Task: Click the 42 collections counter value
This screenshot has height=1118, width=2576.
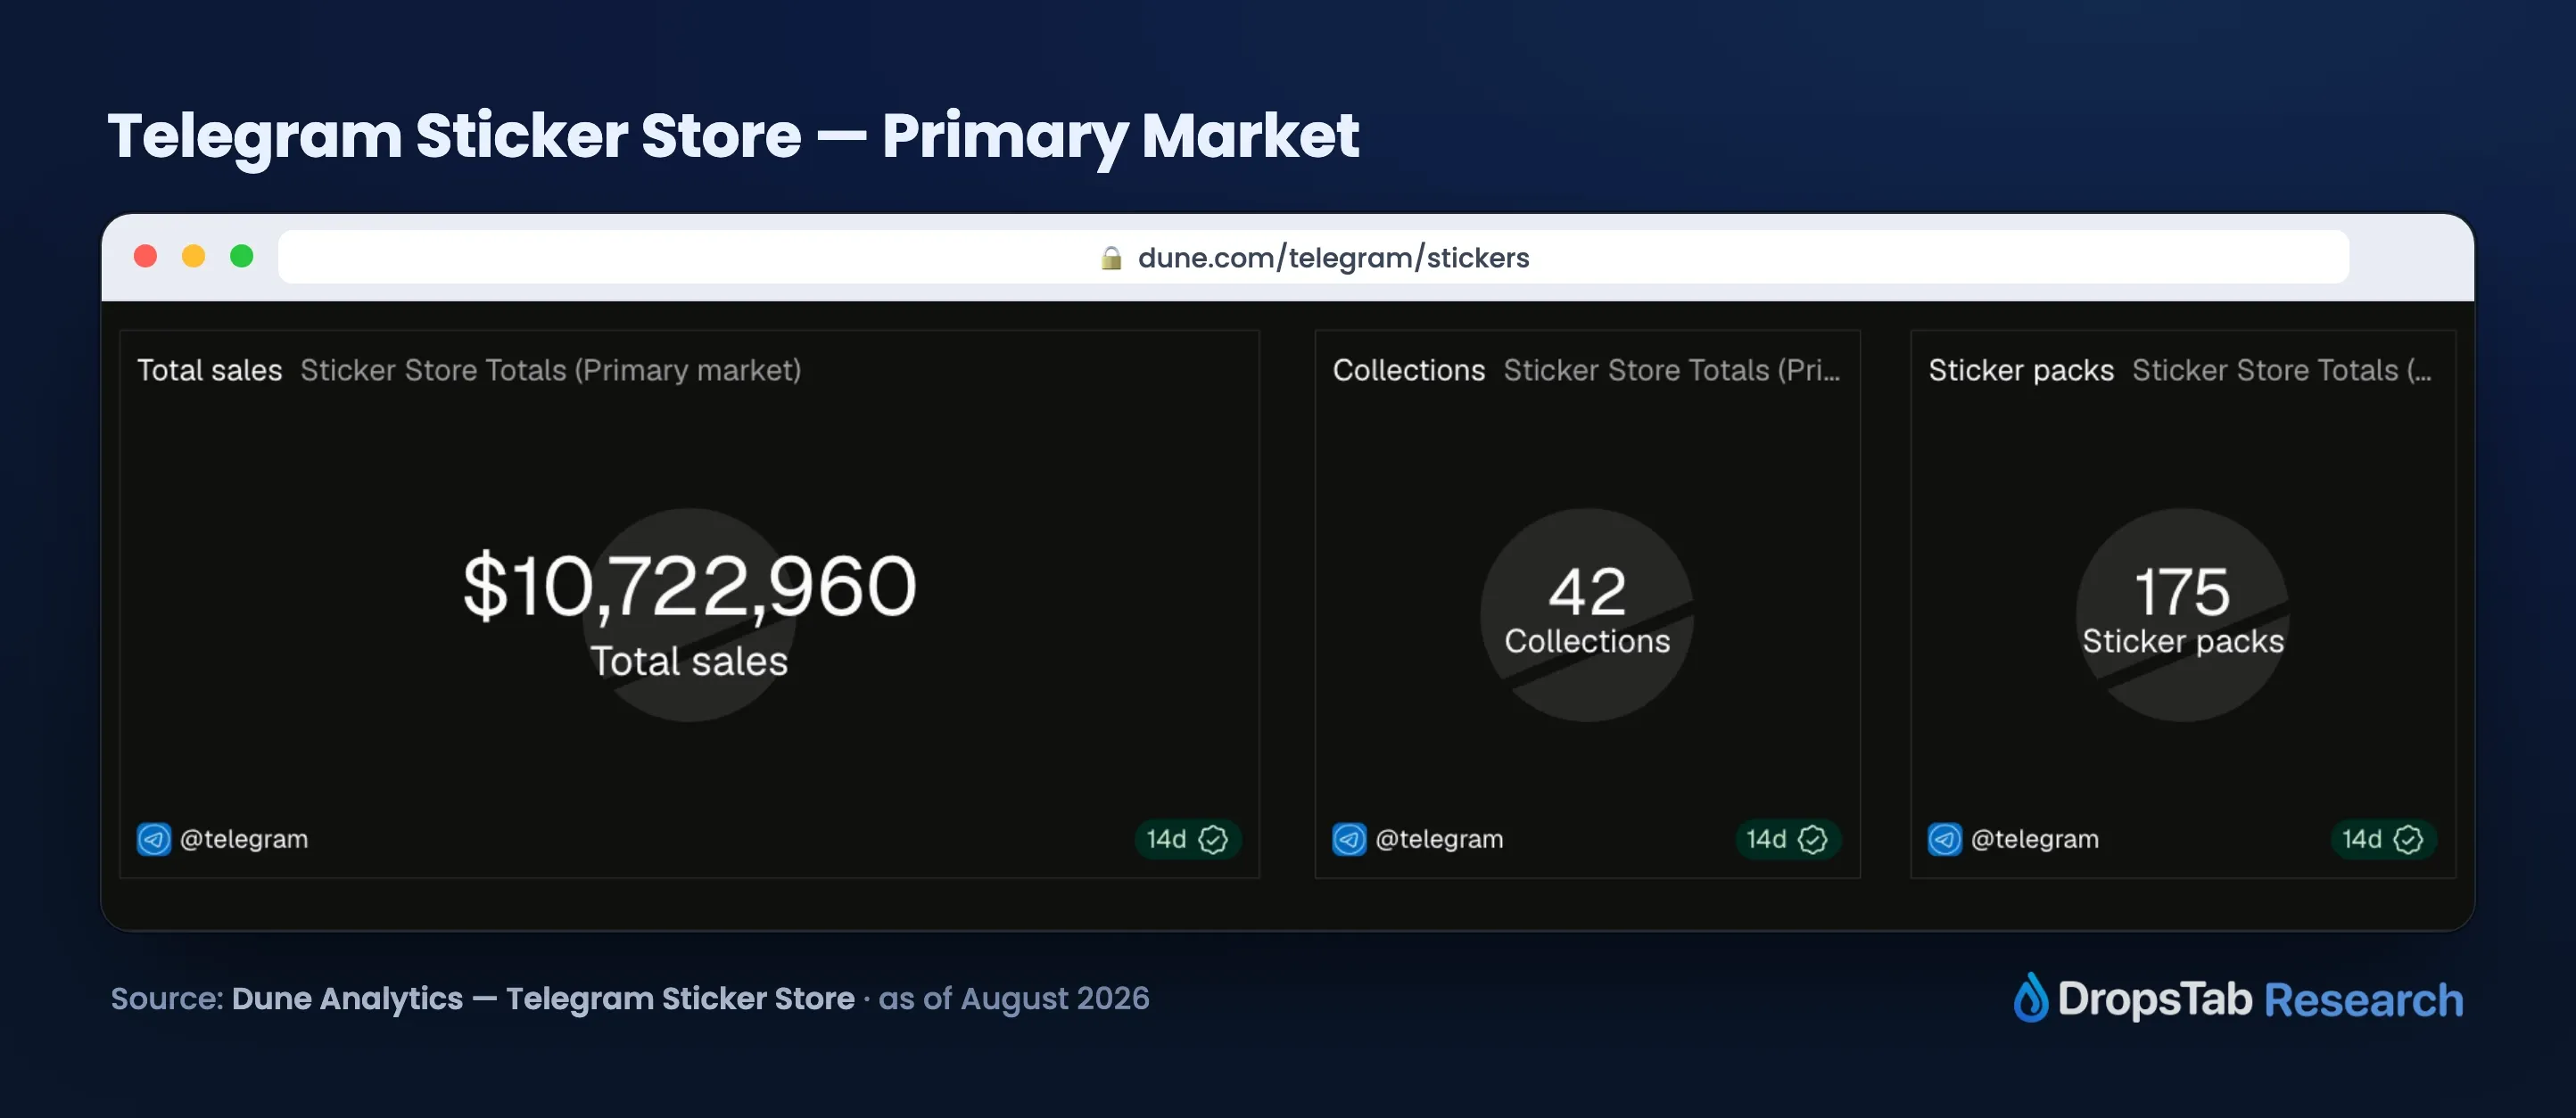Action: 1587,591
